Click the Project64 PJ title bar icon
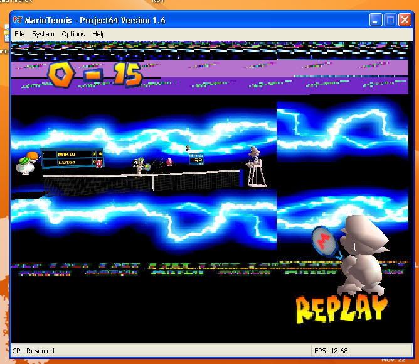This screenshot has width=419, height=364. 18,20
